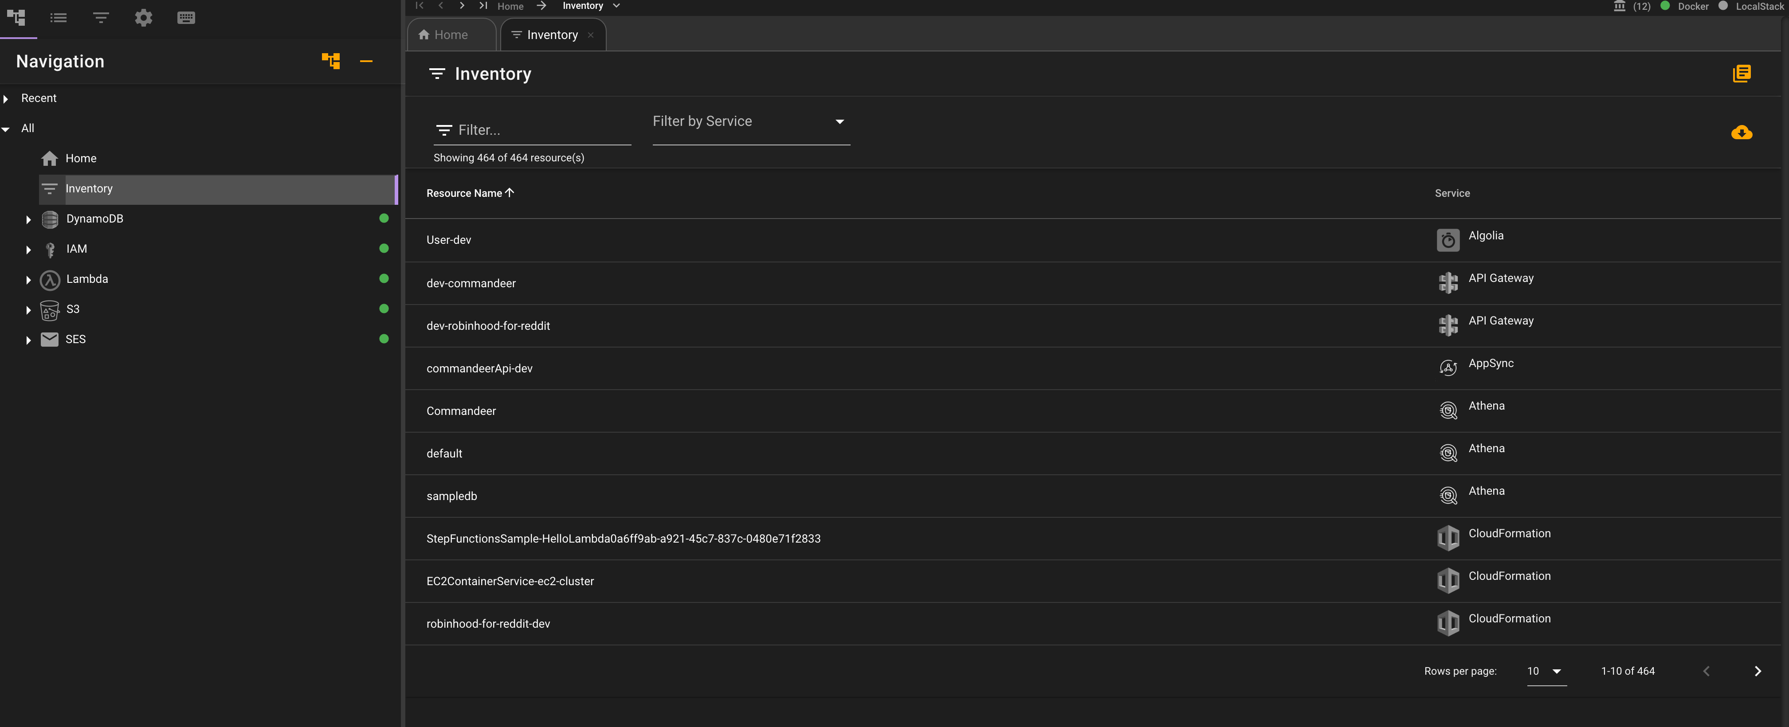
Task: Switch to the Home tab
Action: (451, 35)
